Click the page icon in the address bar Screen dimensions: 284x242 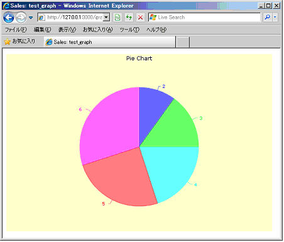[x=41, y=18]
